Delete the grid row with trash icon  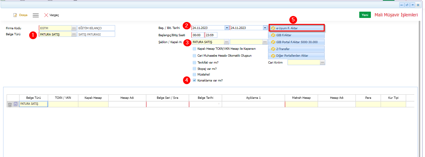point(10,104)
